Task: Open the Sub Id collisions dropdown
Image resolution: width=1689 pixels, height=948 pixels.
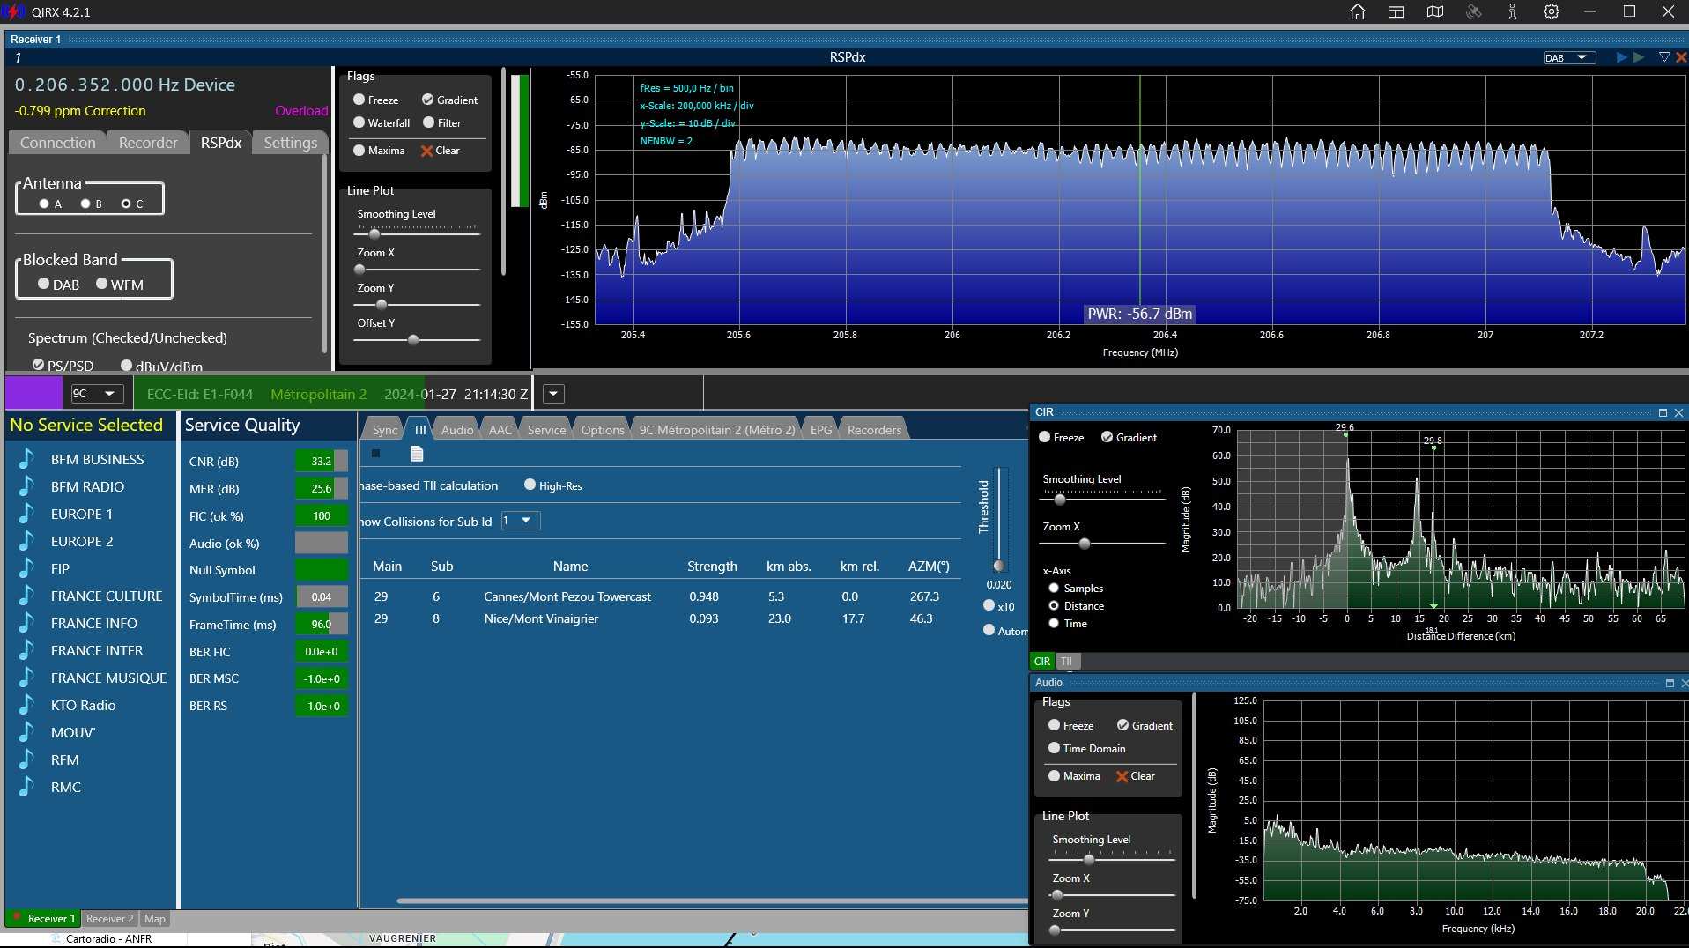Action: point(520,521)
